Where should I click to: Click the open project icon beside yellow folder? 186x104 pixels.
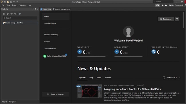(11, 2)
